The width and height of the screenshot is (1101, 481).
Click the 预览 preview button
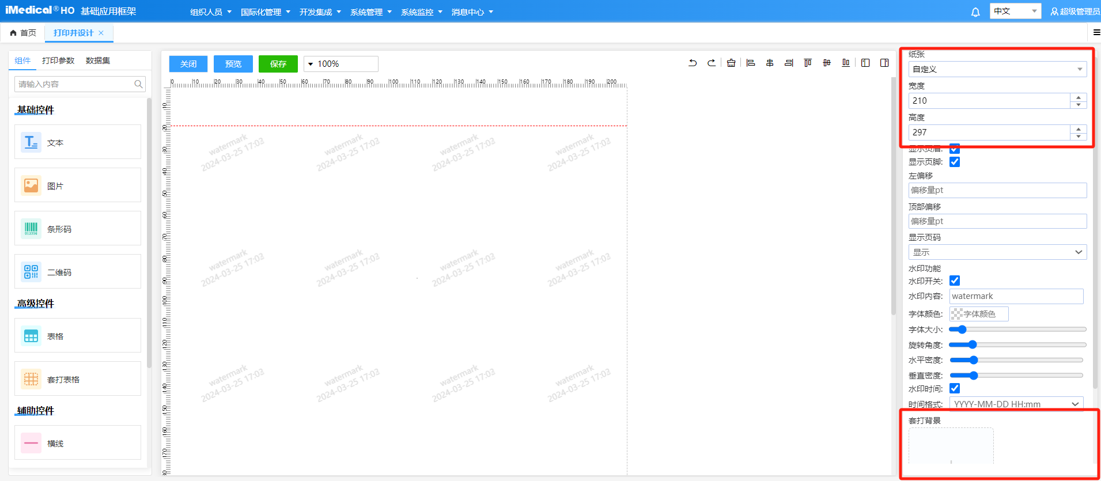pos(233,64)
